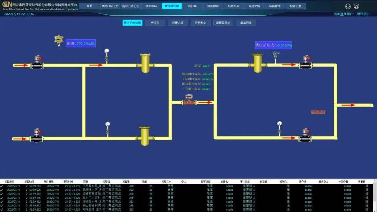
Task: Click the lower-left pressure gauge
Action: click(108, 129)
